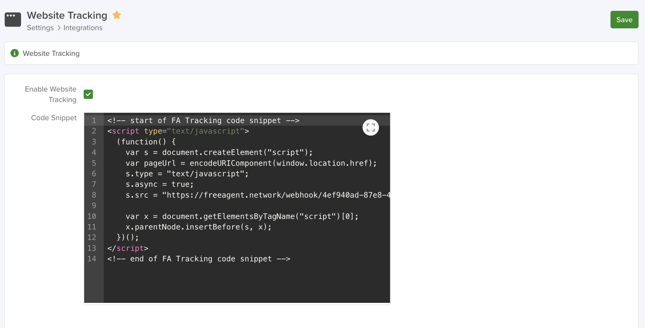Click the })(); closing line

[x=128, y=237]
